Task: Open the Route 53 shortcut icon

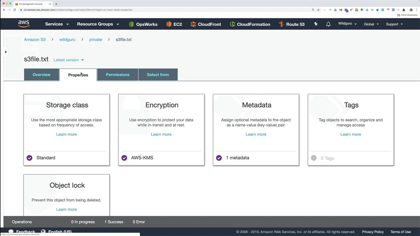Action: point(281,24)
